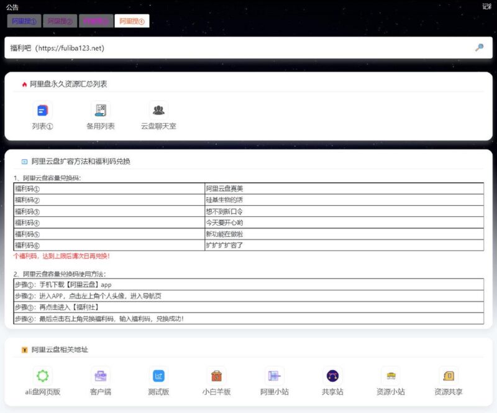Viewport: 497px width, 413px height.
Task: Open the 公告 announcement link
Action: tap(12, 7)
